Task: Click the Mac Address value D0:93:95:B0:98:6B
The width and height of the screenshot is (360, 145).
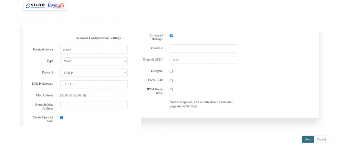Action: pyautogui.click(x=73, y=95)
